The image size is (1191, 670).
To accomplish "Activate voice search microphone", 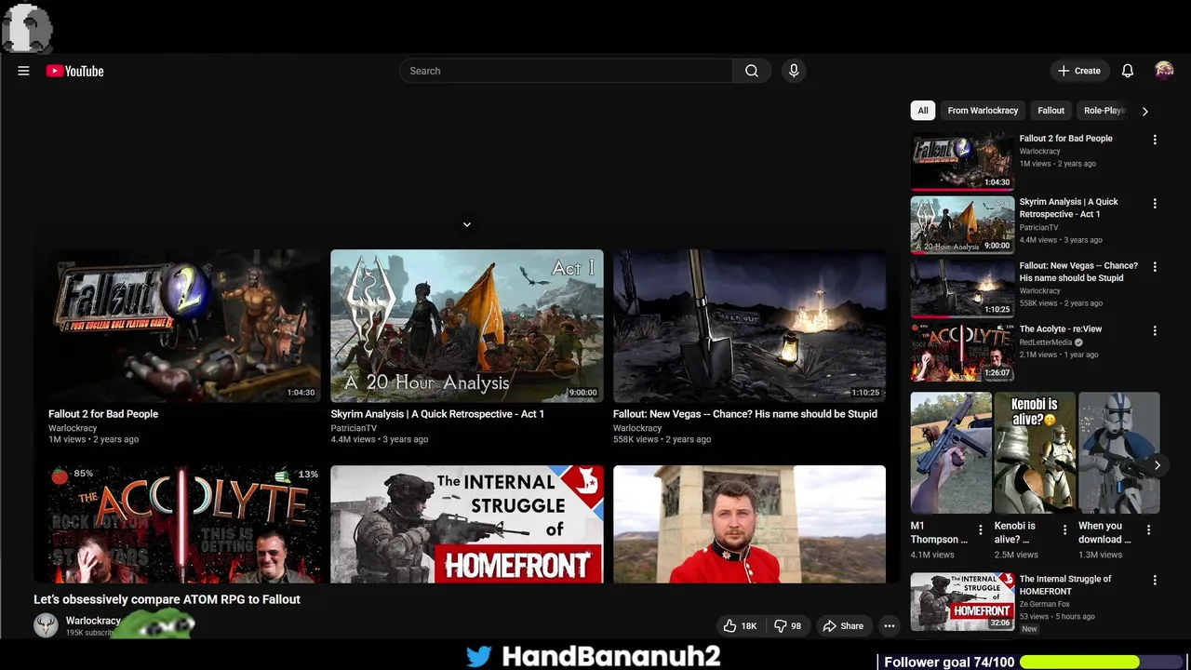I will pyautogui.click(x=794, y=71).
